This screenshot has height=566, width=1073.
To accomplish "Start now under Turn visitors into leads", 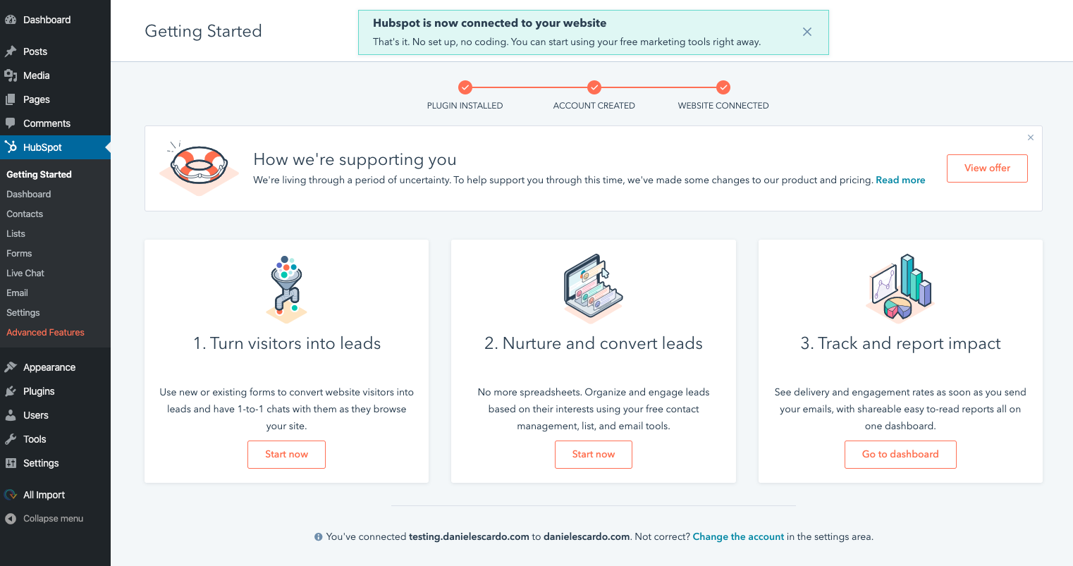I will 286,455.
